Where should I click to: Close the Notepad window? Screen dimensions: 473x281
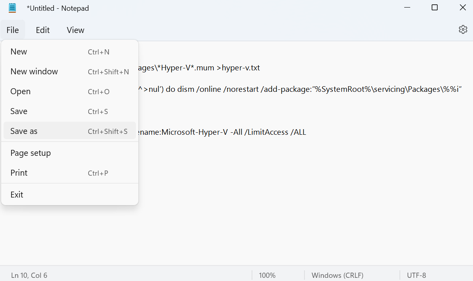click(x=462, y=8)
